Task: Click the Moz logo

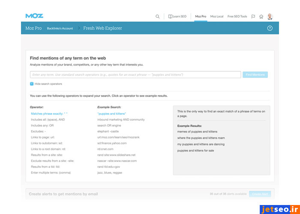Action: tap(34, 16)
